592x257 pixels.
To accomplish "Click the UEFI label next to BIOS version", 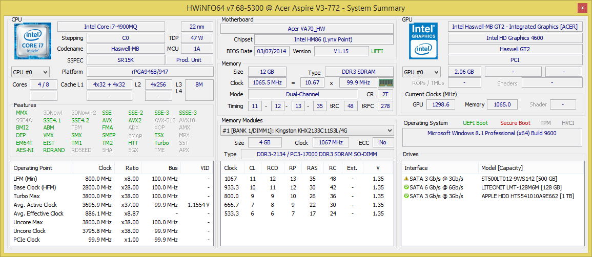I will pos(377,51).
